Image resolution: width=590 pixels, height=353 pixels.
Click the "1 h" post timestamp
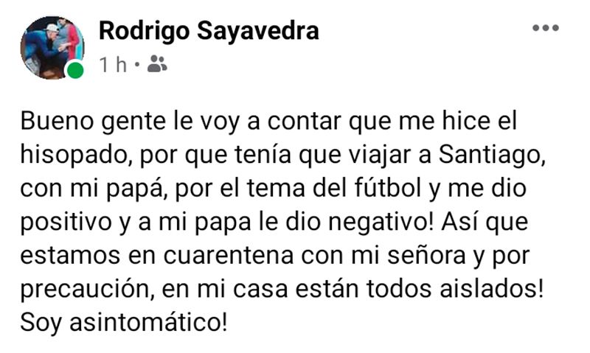[112, 66]
